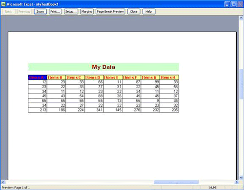The height and width of the screenshot is (190, 244).
Task: Click the Items H header cell
Action: (169, 77)
